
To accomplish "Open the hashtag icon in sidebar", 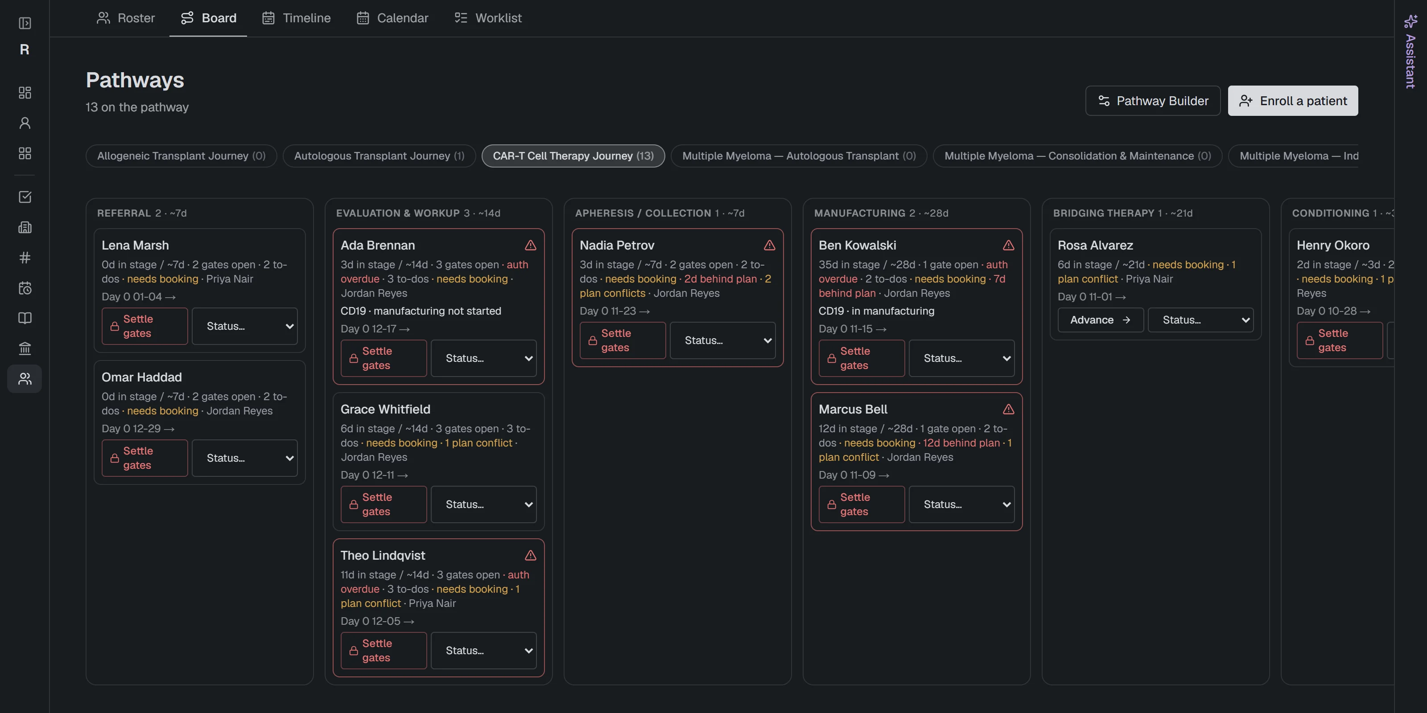I will 25,258.
